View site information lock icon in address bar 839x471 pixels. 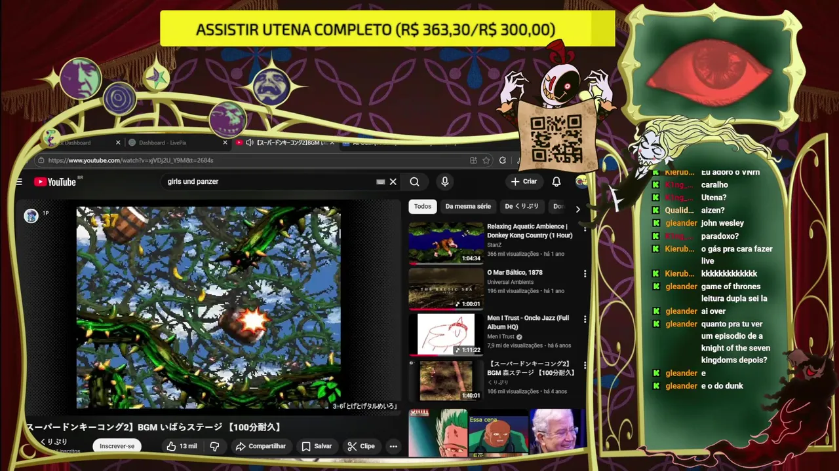click(41, 160)
